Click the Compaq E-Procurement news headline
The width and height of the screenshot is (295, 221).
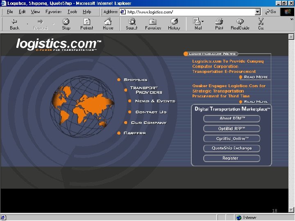pyautogui.click(x=228, y=66)
